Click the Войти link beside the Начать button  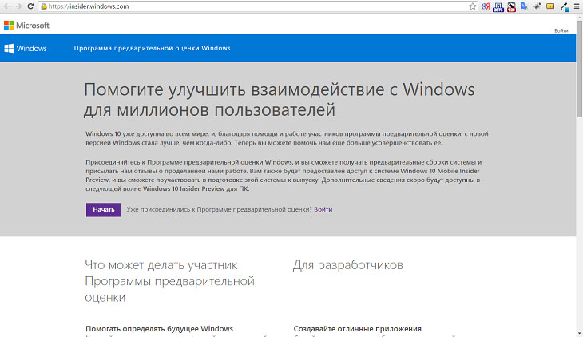(323, 209)
